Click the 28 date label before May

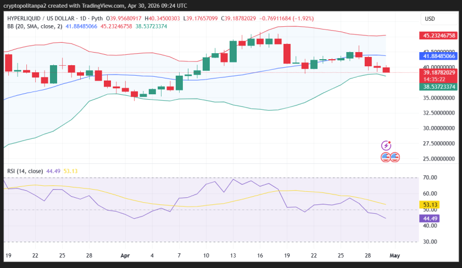(368, 255)
